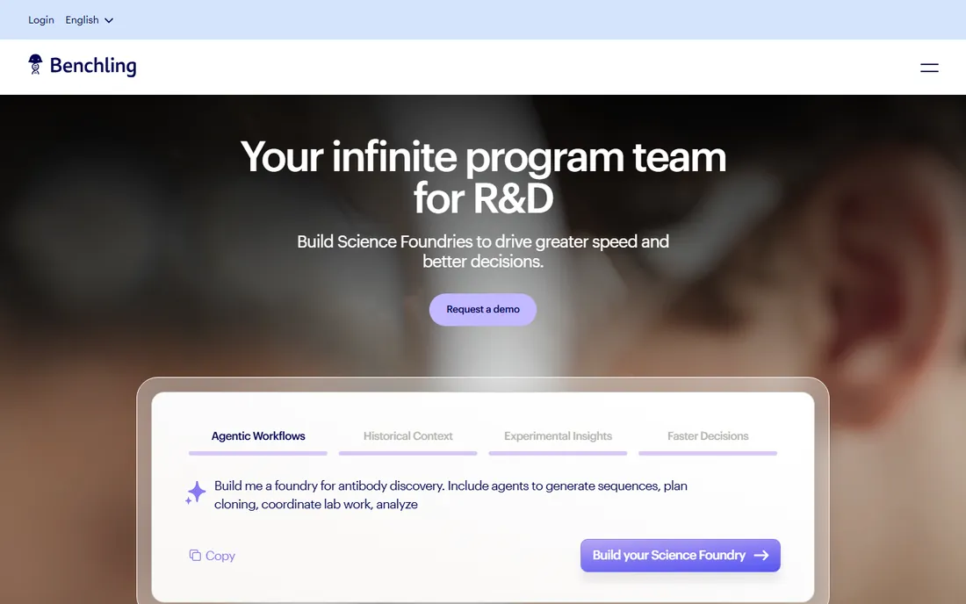The width and height of the screenshot is (966, 604).
Task: Click the 'Build Science Foundries' subheading
Action: click(x=483, y=251)
